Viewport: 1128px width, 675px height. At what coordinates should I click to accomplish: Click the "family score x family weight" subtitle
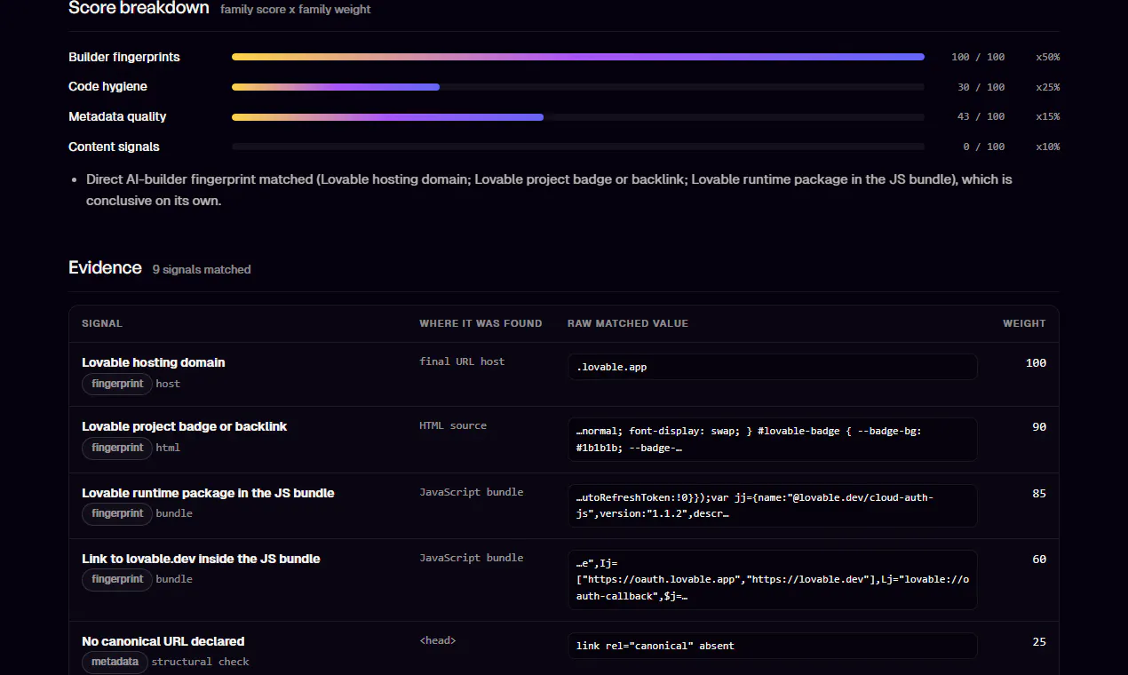(296, 10)
